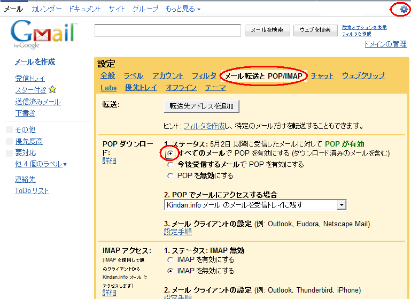411x299 pixels.
Task: Open 受信トレイ in sidebar
Action: click(x=30, y=78)
